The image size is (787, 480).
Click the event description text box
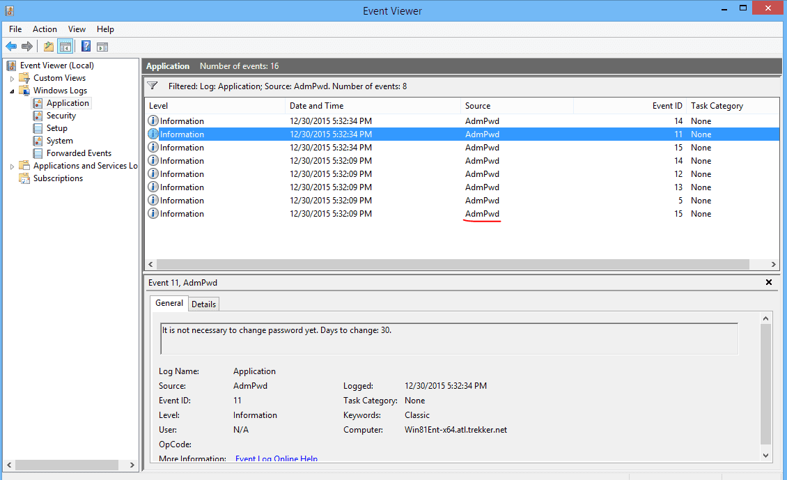(449, 339)
